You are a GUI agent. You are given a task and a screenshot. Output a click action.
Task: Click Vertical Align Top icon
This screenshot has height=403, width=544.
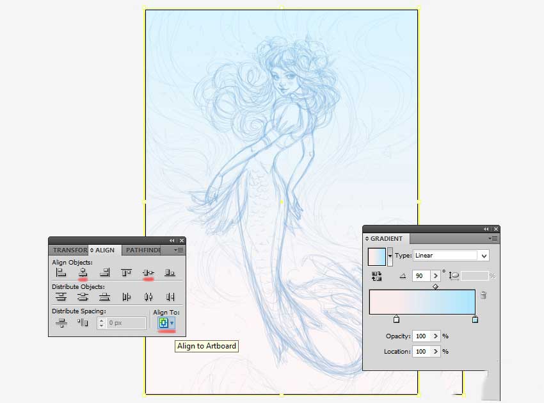pos(126,272)
